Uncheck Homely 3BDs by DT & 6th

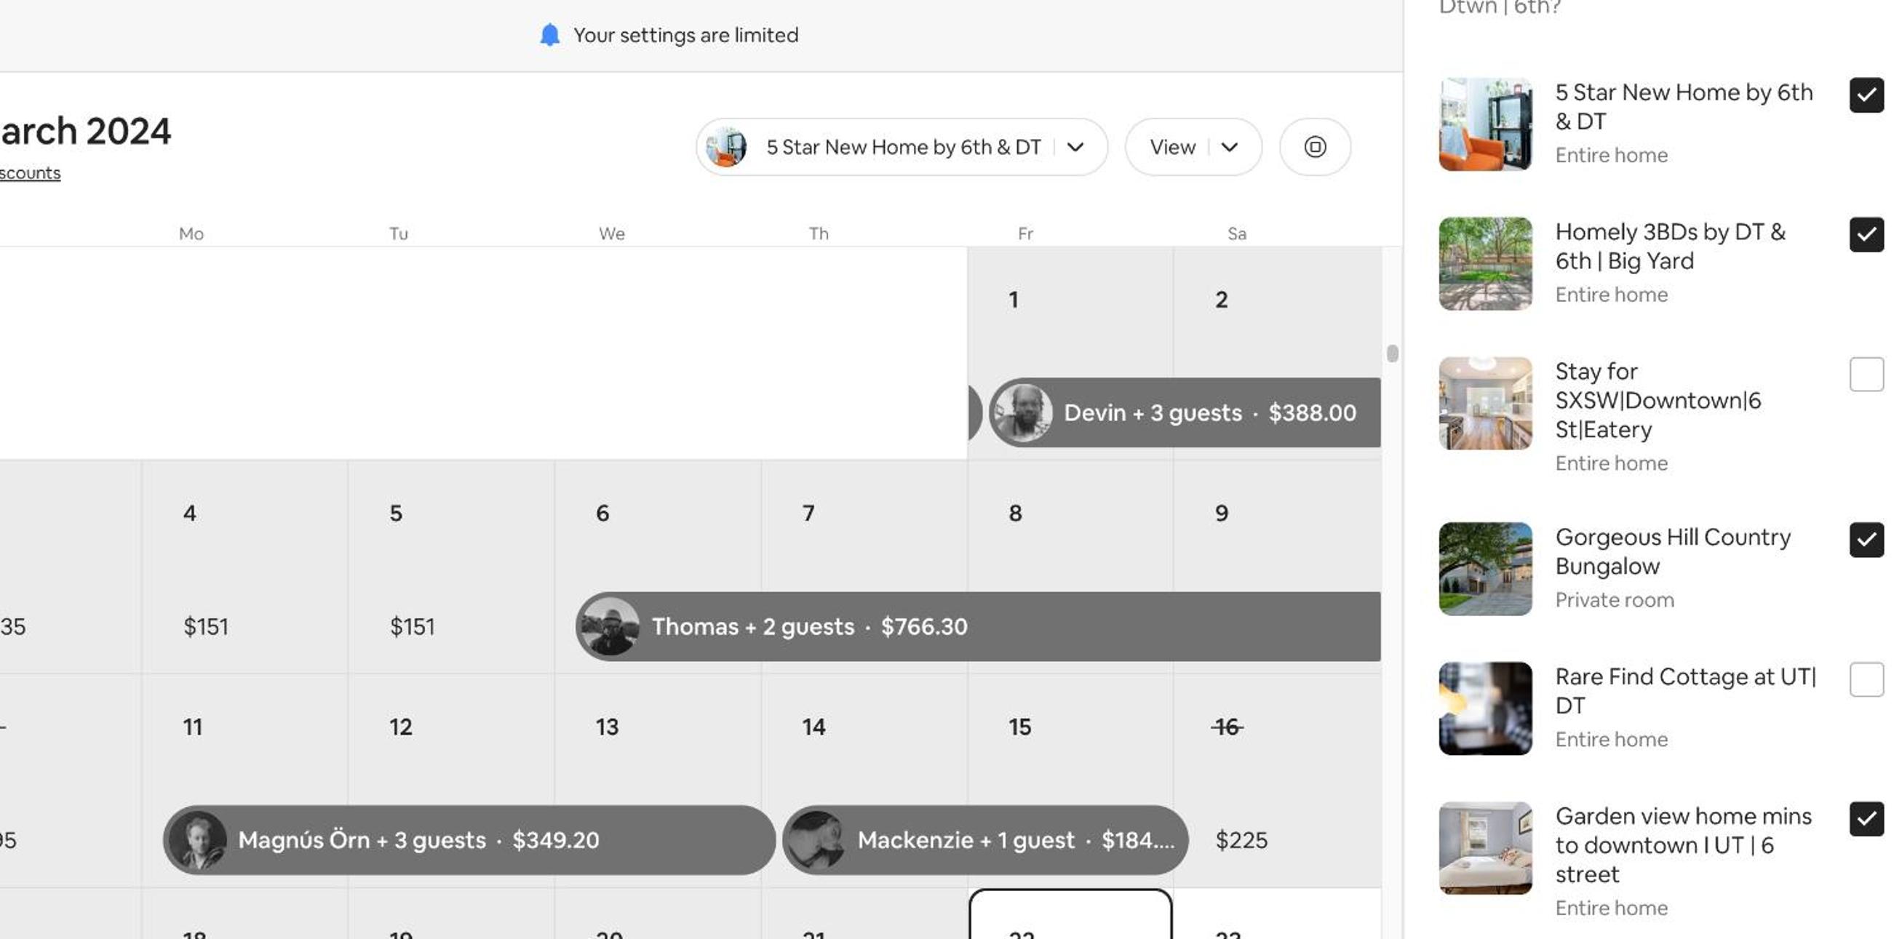[x=1866, y=235]
